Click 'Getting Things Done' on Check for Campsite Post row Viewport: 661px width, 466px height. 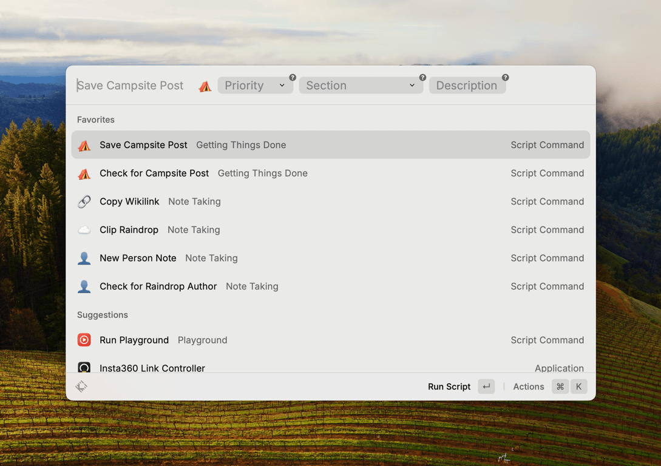[x=263, y=173]
